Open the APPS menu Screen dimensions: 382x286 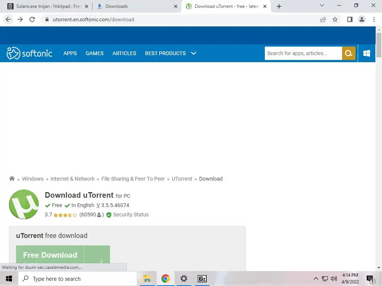[70, 53]
